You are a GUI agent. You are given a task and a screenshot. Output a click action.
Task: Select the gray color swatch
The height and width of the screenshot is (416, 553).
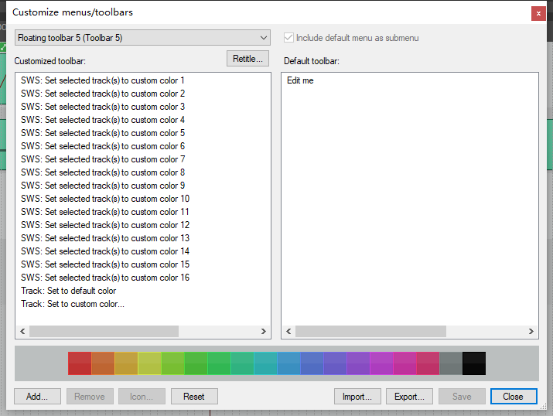[x=451, y=363]
